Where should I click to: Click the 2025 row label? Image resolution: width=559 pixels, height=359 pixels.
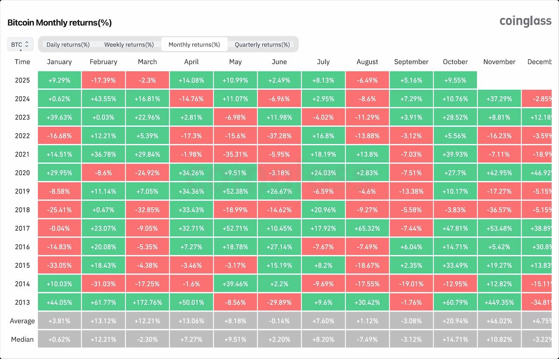coord(22,80)
